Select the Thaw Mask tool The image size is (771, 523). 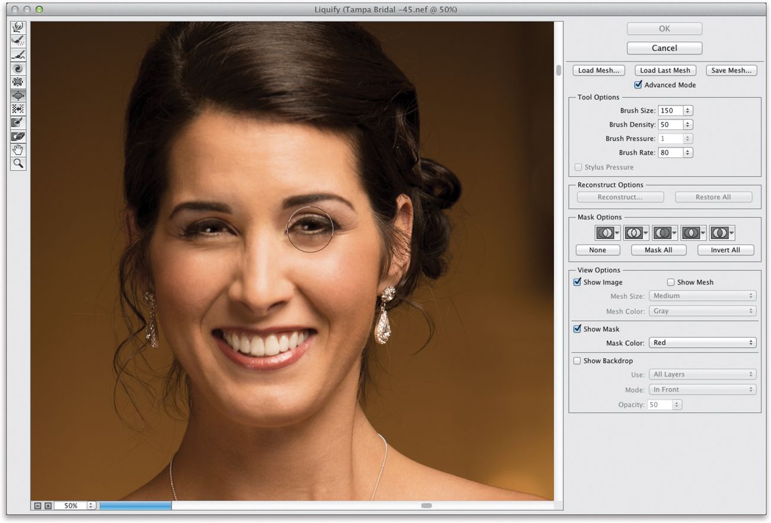pyautogui.click(x=18, y=136)
